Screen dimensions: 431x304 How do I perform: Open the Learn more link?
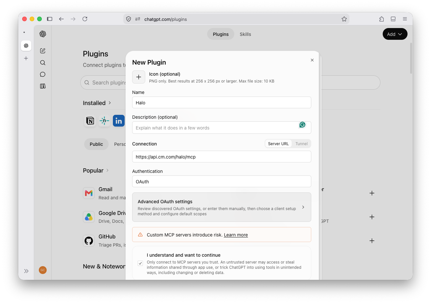click(236, 235)
